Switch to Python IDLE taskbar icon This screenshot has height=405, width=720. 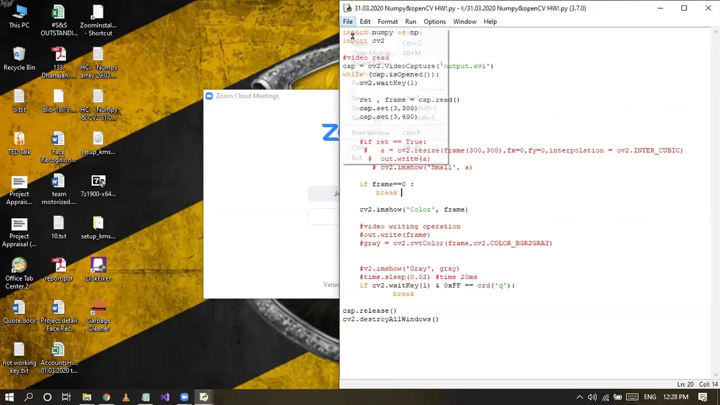click(x=204, y=397)
